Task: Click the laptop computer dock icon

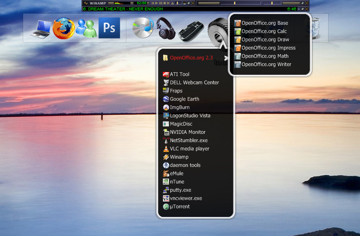Action: 41,29
